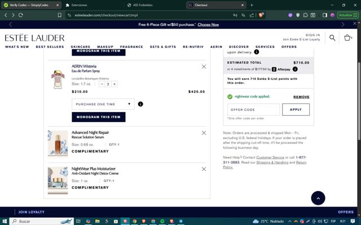Open the Makeup menu
The image size is (361, 225).
105,47
